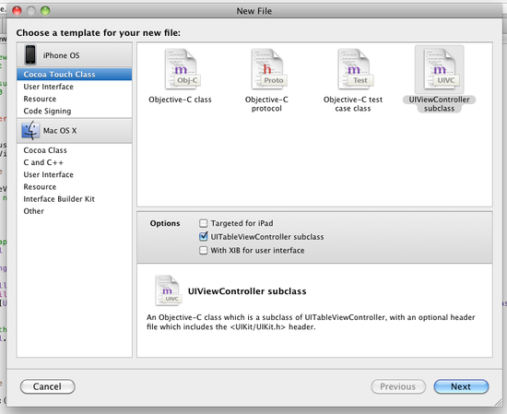Image resolution: width=507 pixels, height=414 pixels.
Task: Enable the Targeted for iPad checkbox
Action: pos(204,223)
